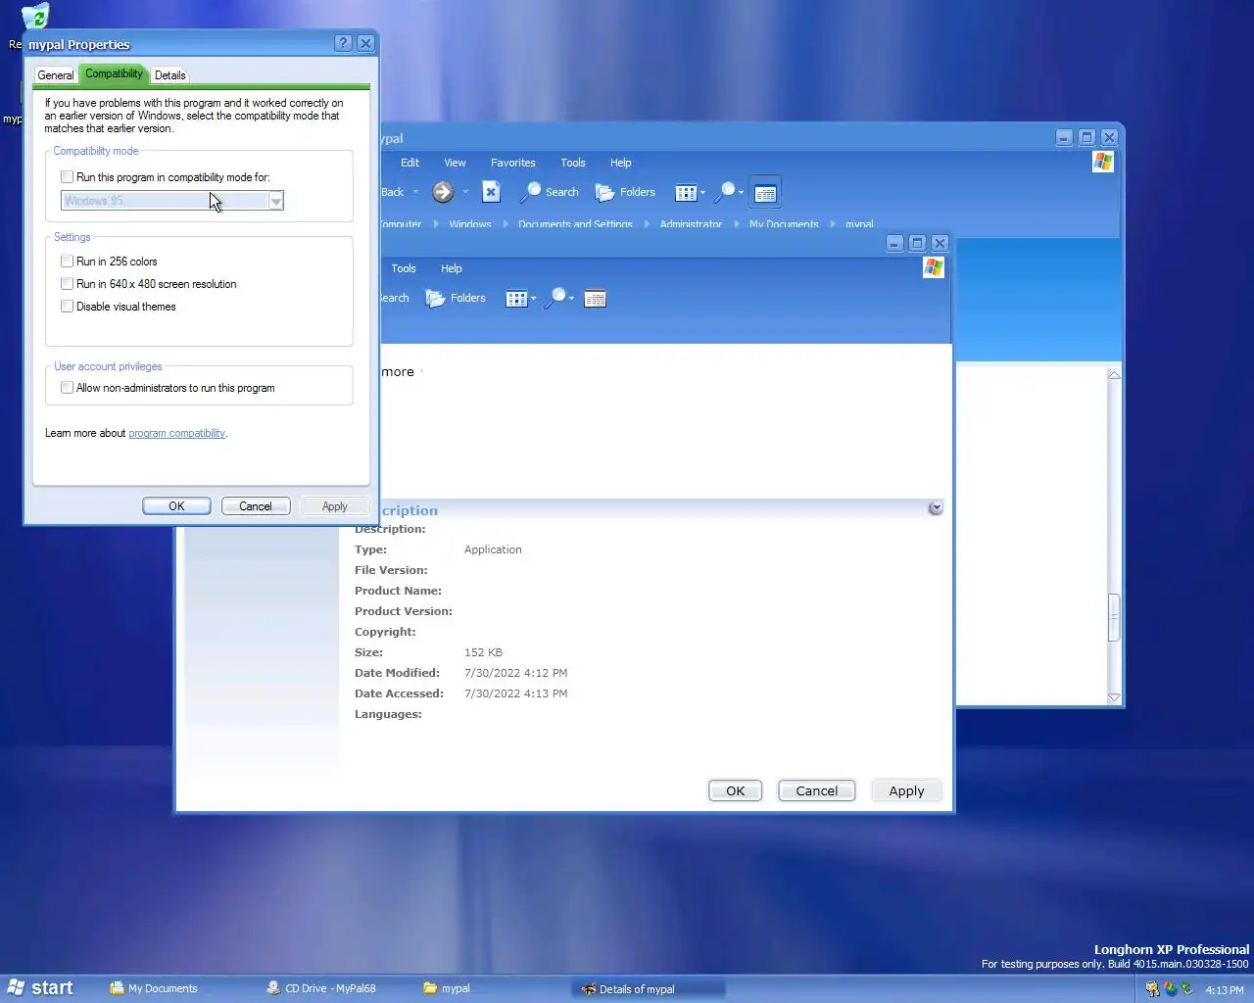
Task: Open the Views dropdown arrow in the Description window toolbar
Action: (533, 299)
